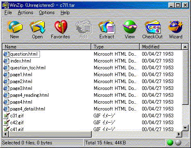The image size is (191, 148).
Task: Click the vertical scrollbar up arrow
Action: (x=185, y=47)
